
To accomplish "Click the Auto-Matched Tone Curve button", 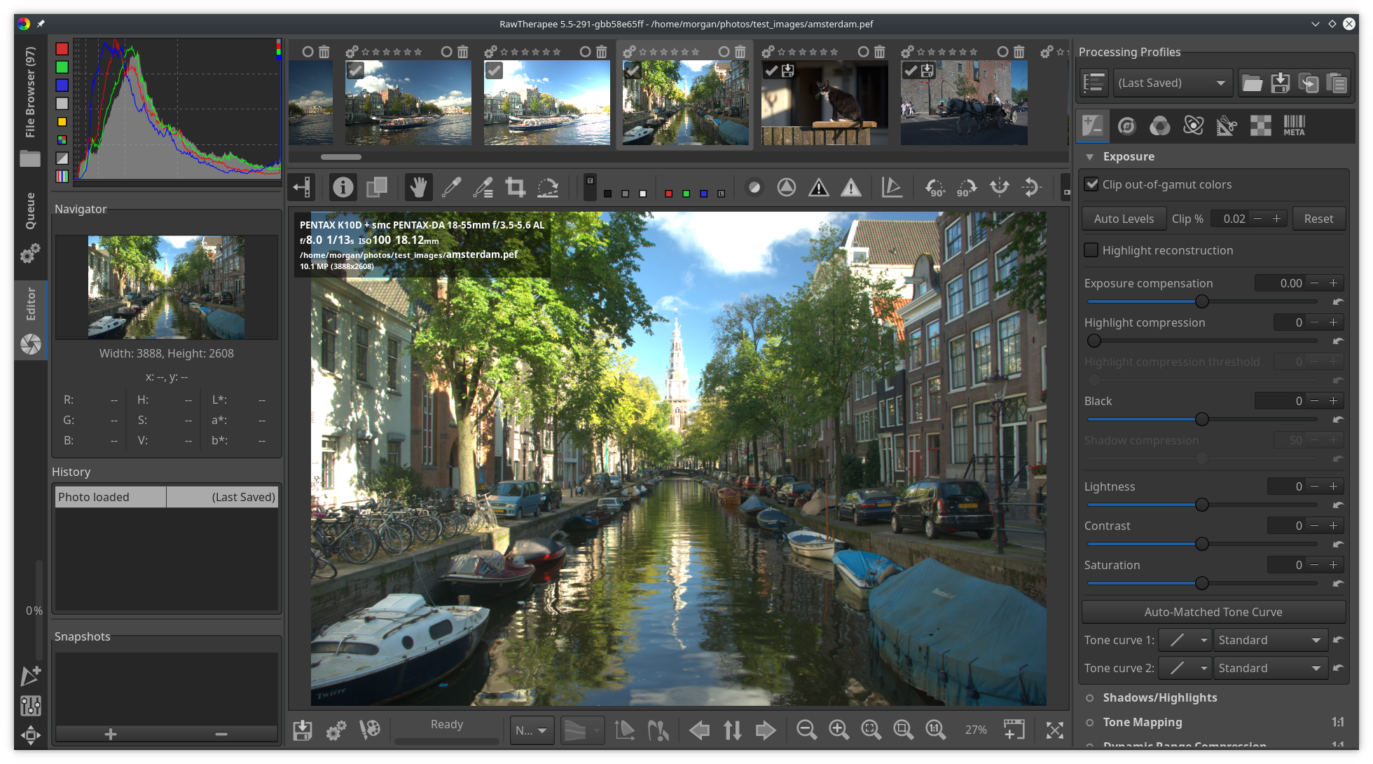I will click(x=1213, y=612).
